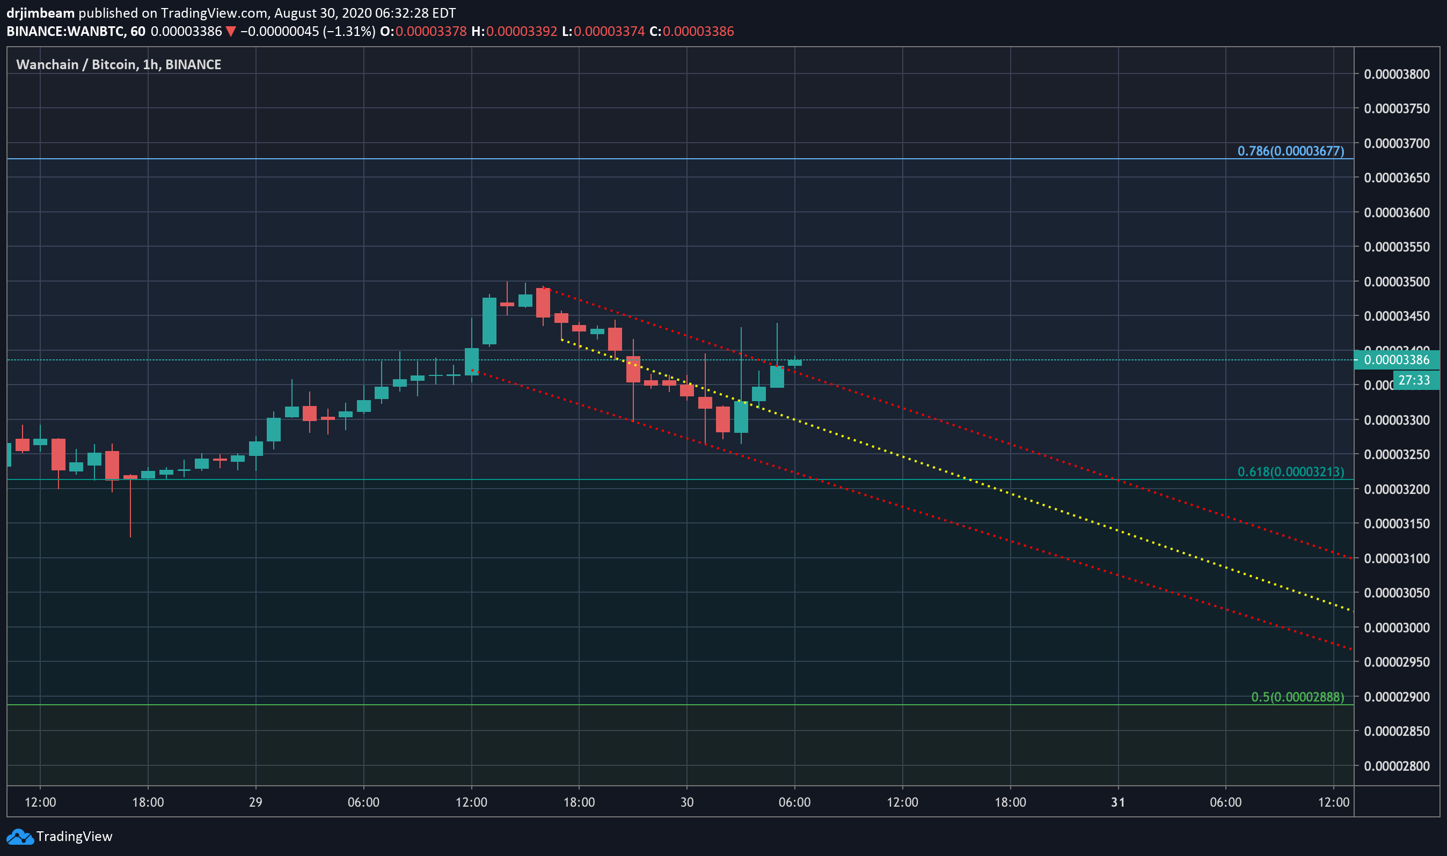Click the 0.786(0.00003677) Fibonacci label
Screen dimensions: 1447x856
tap(1291, 151)
